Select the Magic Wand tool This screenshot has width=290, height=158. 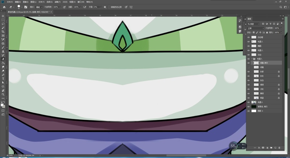(x=3, y=28)
